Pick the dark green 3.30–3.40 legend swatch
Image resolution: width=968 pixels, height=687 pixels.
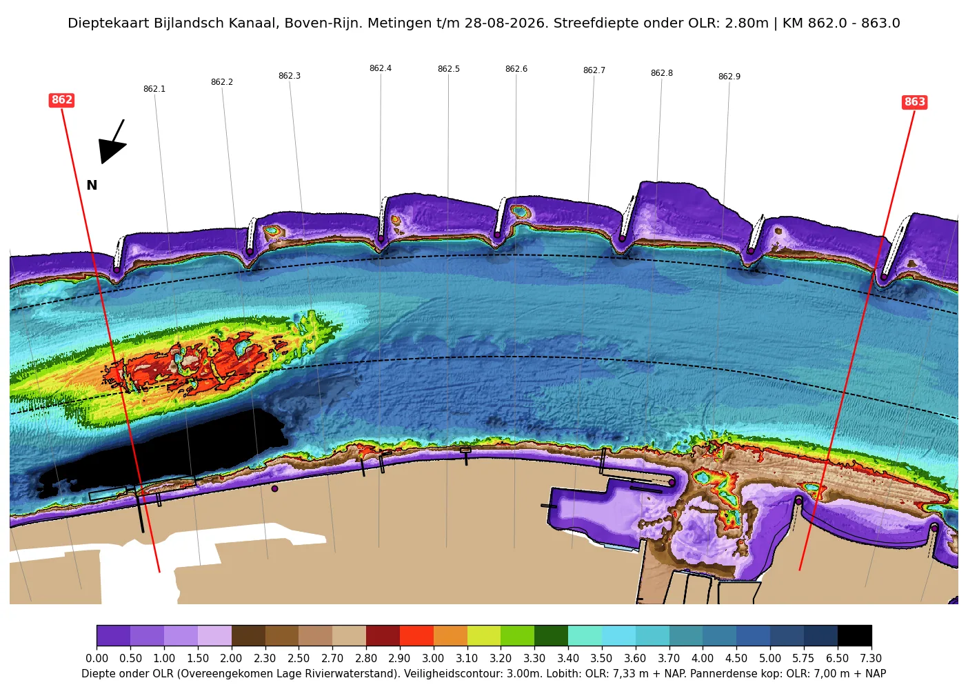[552, 635]
